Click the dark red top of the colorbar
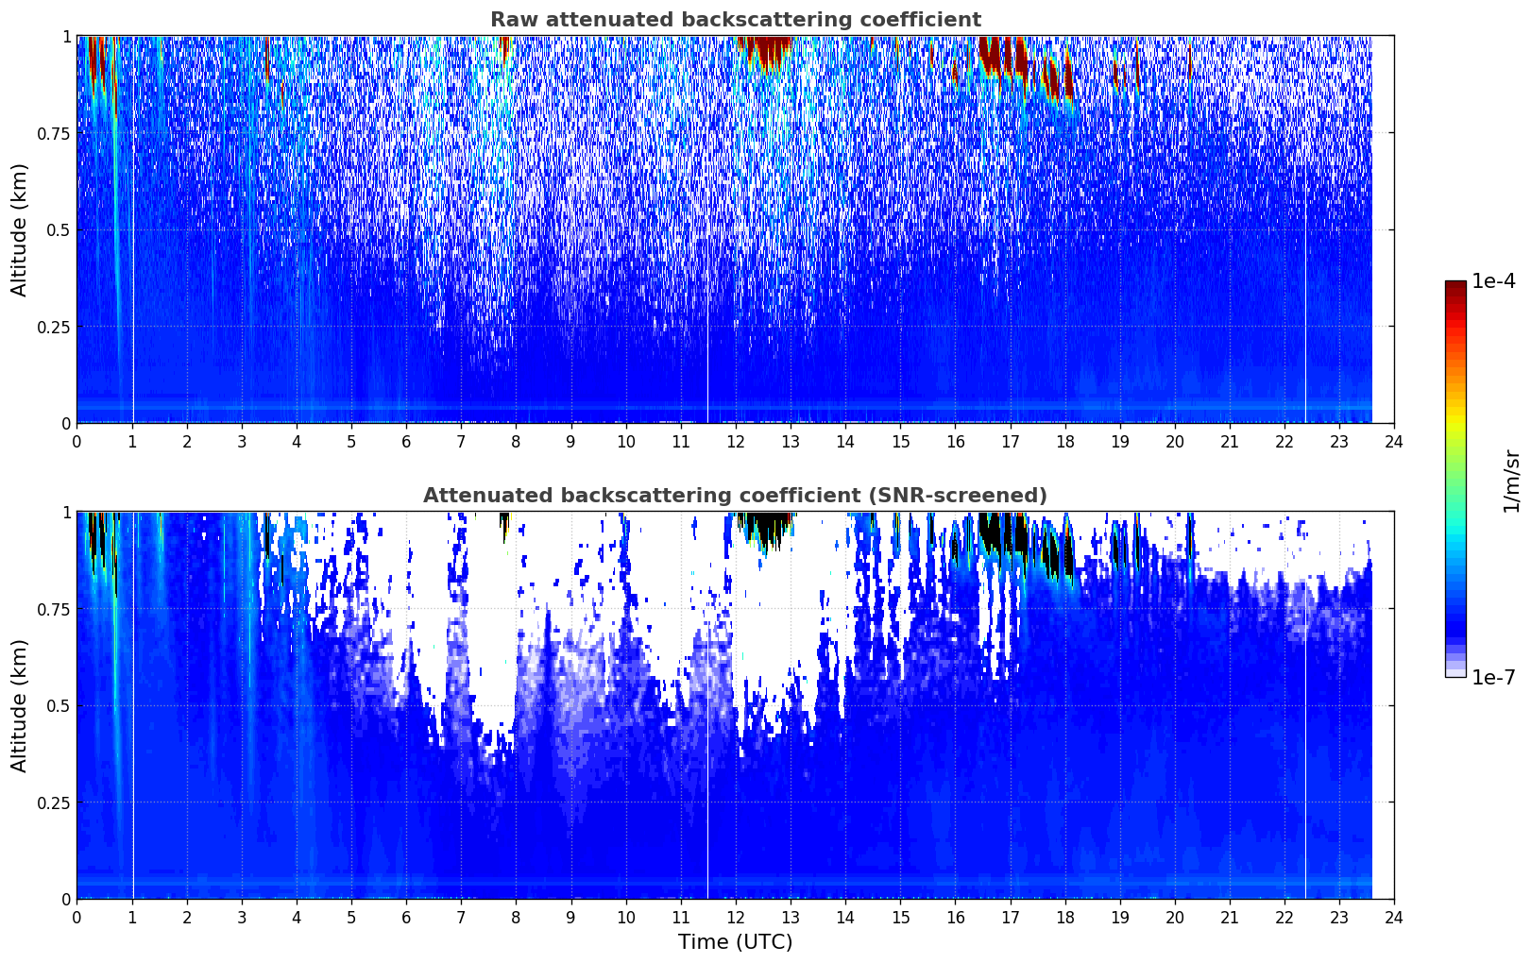This screenshot has height=963, width=1531. point(1454,286)
